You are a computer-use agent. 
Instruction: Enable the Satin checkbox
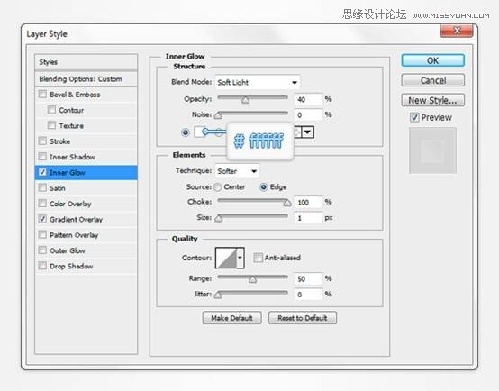click(42, 188)
